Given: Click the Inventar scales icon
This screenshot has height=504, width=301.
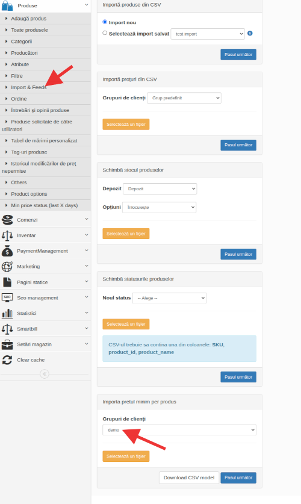Looking at the screenshot, I should (x=7, y=235).
